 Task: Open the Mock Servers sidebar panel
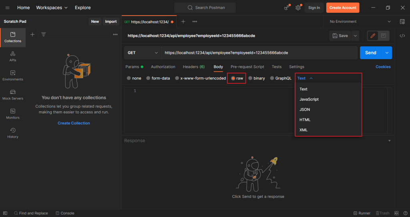(x=13, y=95)
